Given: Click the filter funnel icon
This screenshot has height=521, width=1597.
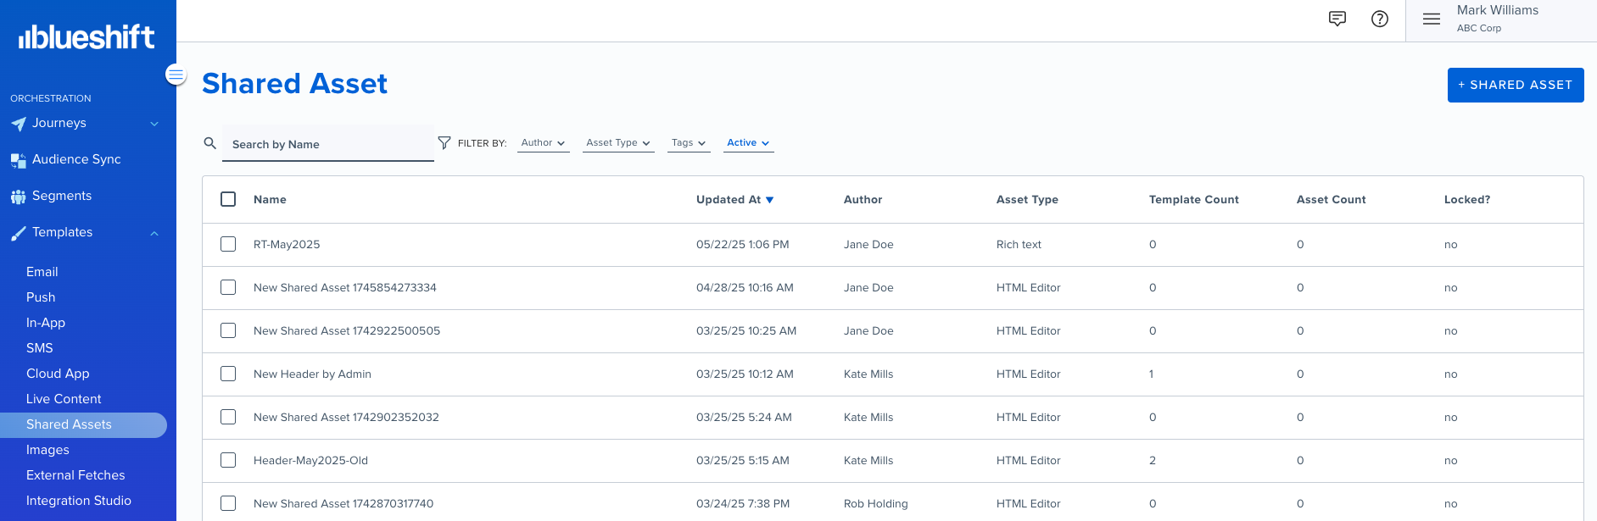Looking at the screenshot, I should [444, 142].
